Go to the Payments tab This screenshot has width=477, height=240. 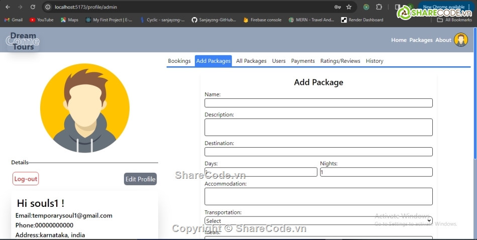click(x=303, y=61)
